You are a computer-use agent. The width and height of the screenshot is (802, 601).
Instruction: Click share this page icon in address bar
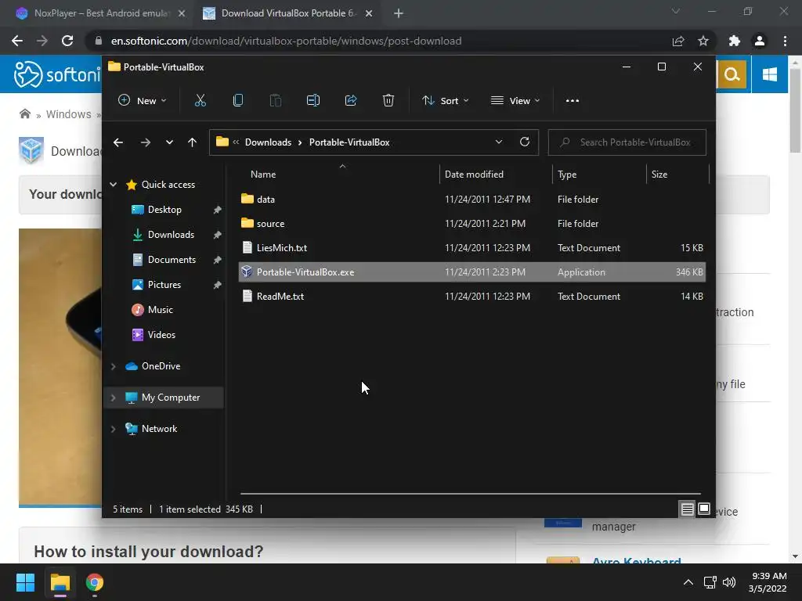[x=678, y=41]
